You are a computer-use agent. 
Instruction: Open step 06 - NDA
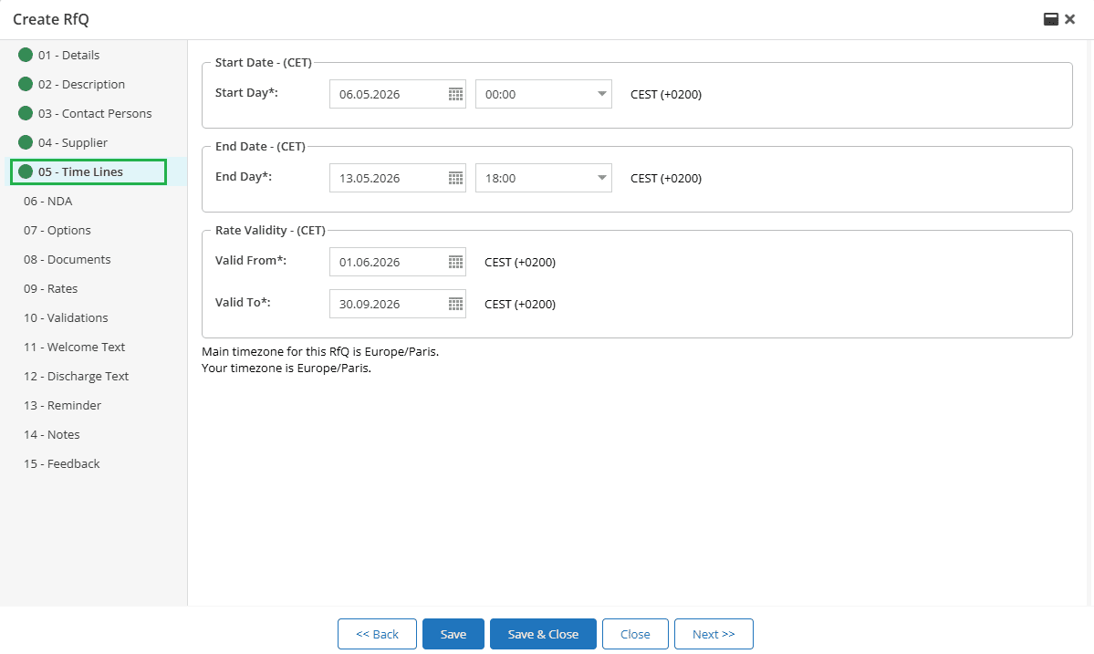pos(48,202)
